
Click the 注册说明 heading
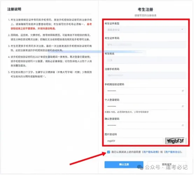coord(14,9)
